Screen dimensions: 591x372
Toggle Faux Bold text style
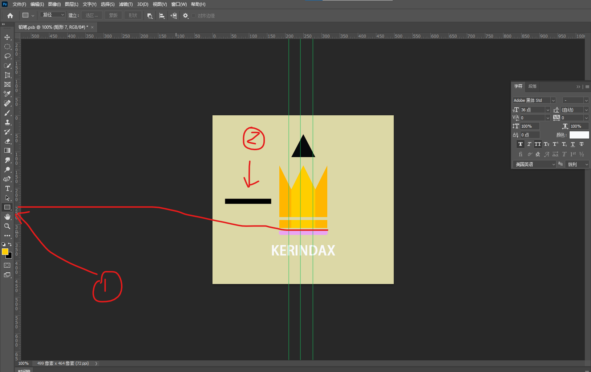tap(521, 144)
